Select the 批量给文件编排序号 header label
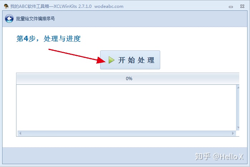The height and width of the screenshot is (167, 250). (35, 19)
